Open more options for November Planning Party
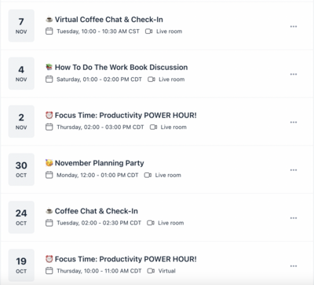This screenshot has height=285, width=314. pyautogui.click(x=294, y=170)
